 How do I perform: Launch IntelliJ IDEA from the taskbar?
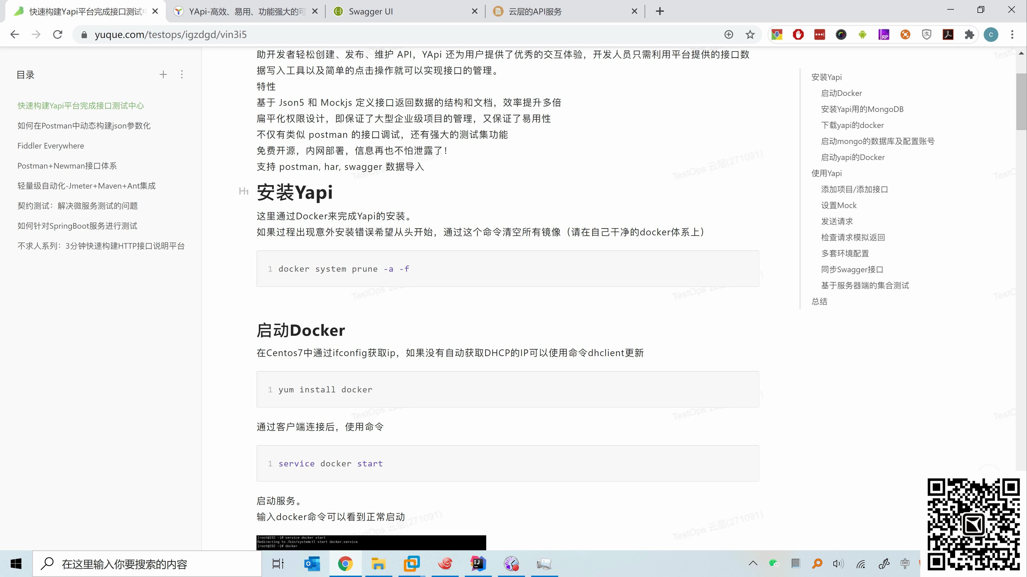pyautogui.click(x=477, y=563)
